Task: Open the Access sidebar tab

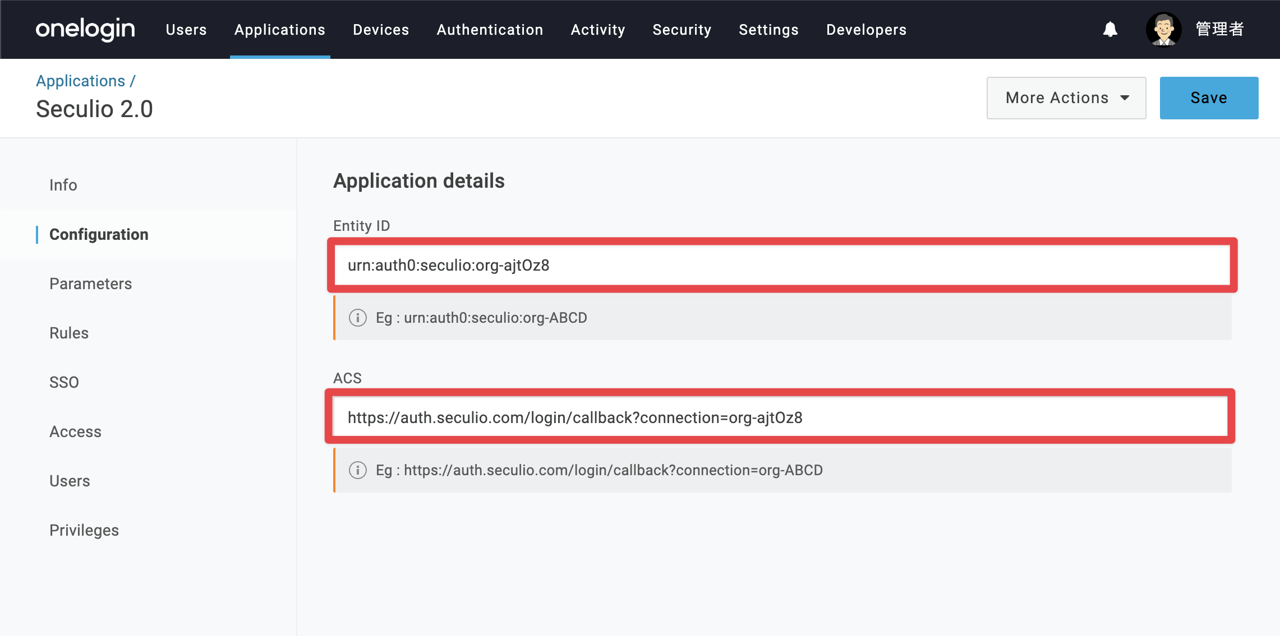Action: (75, 431)
